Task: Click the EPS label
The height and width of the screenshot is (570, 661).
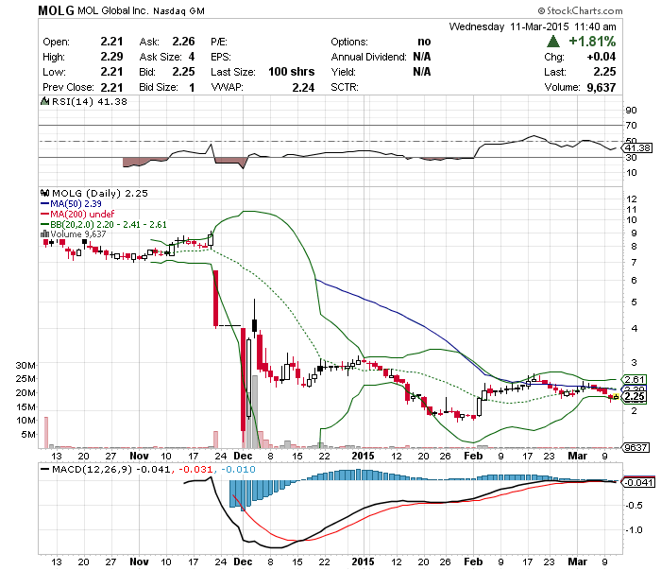Action: pyautogui.click(x=221, y=57)
